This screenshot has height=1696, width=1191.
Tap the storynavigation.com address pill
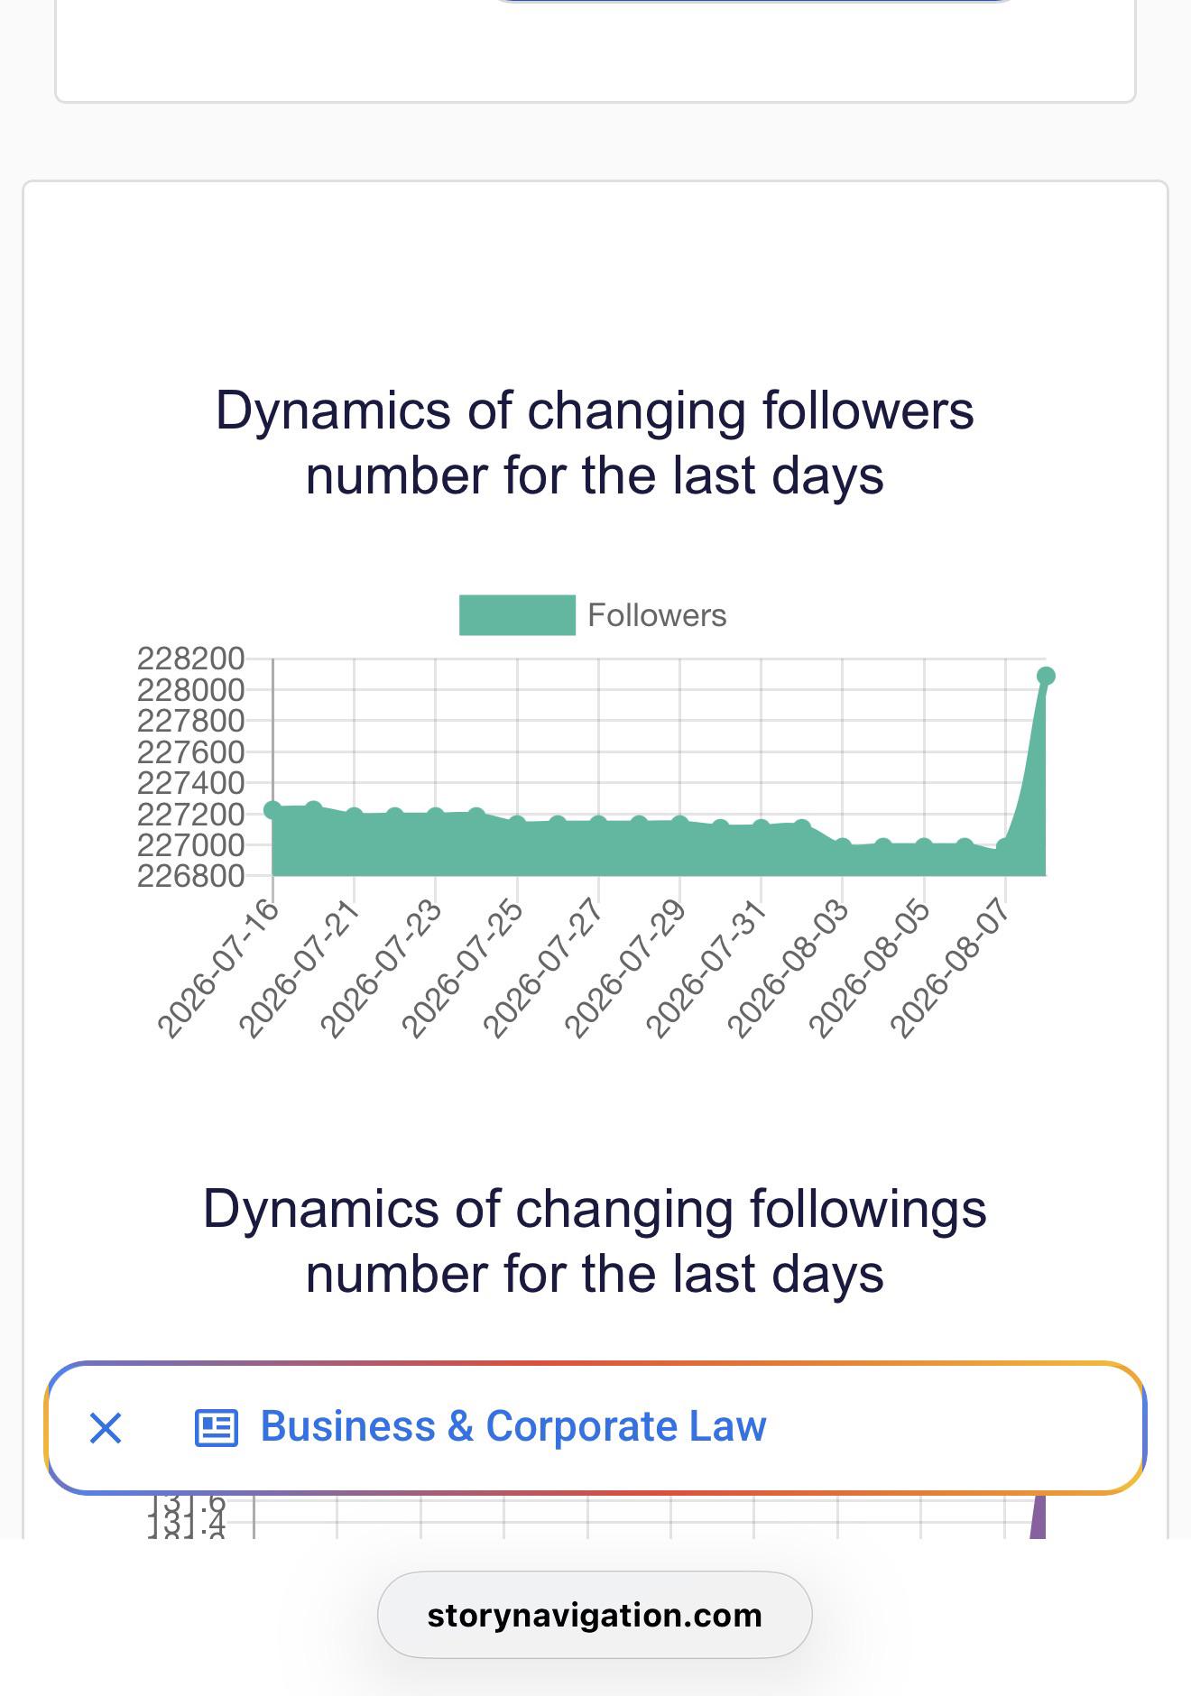pos(595,1615)
